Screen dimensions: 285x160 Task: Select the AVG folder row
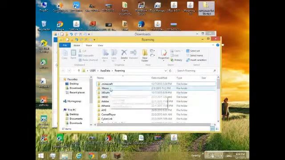click(x=156, y=110)
